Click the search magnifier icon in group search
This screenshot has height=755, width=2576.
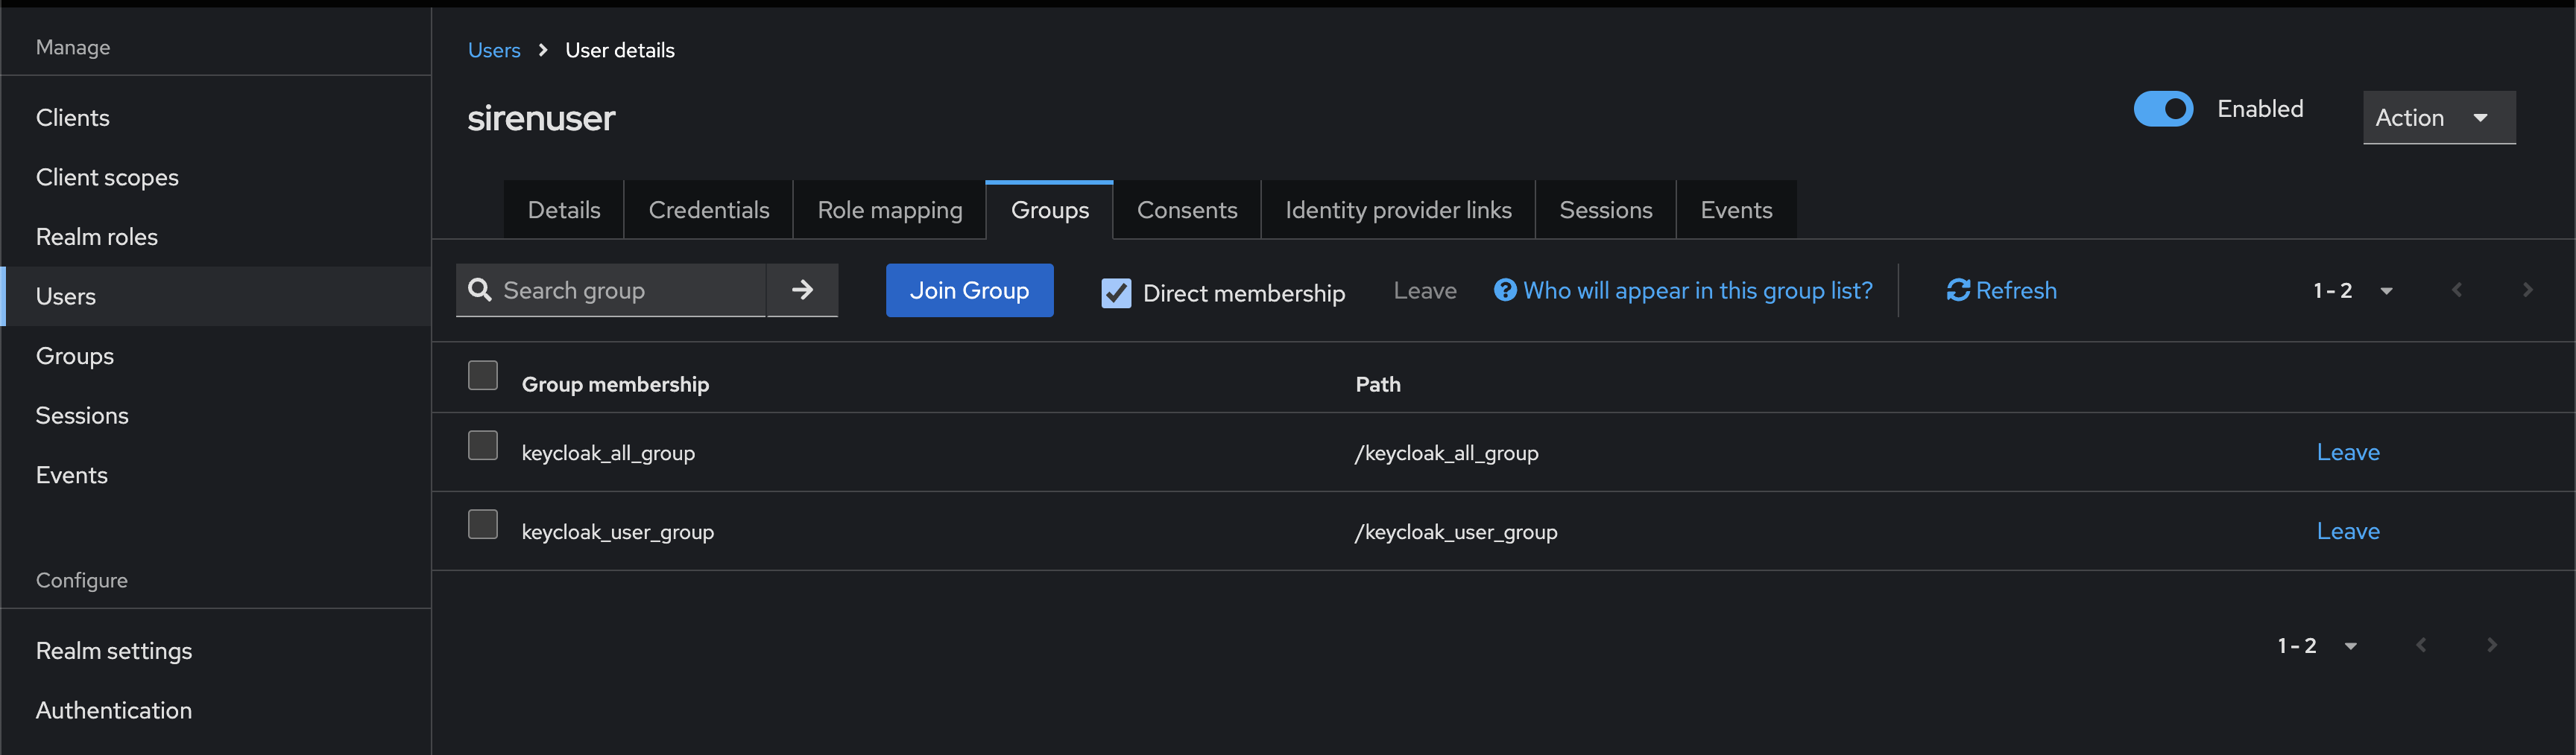[x=481, y=290]
